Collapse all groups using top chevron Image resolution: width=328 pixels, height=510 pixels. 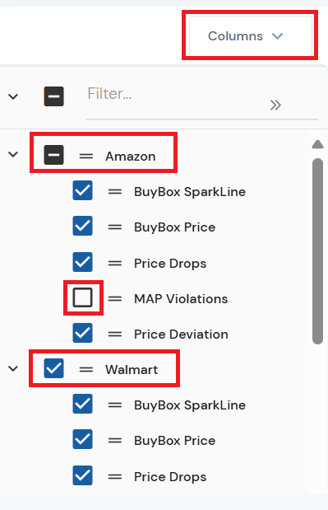pos(13,96)
